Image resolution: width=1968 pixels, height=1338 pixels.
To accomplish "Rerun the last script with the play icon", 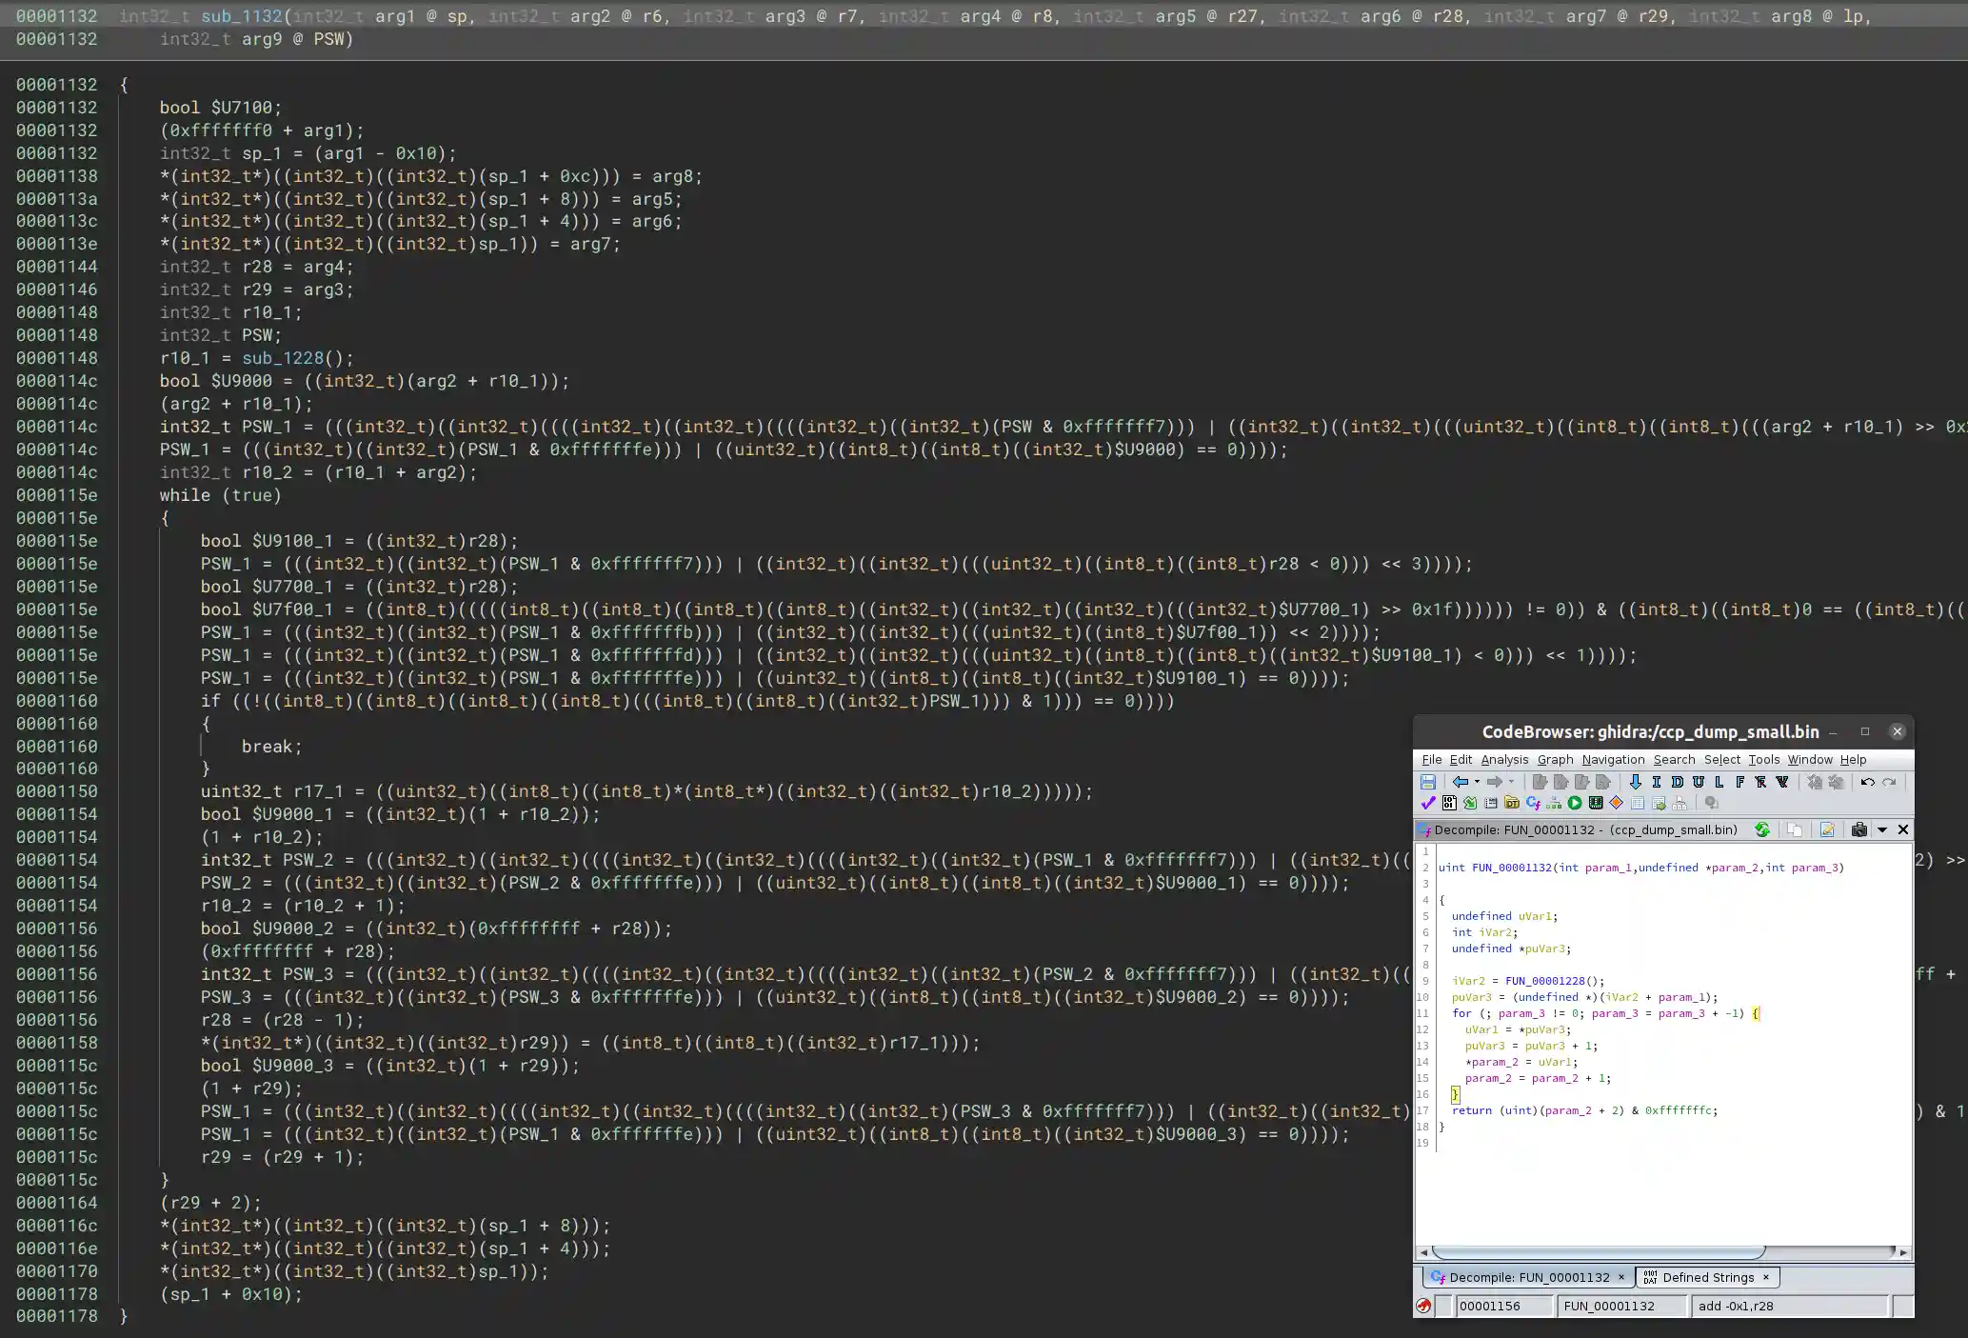I will tap(1574, 803).
